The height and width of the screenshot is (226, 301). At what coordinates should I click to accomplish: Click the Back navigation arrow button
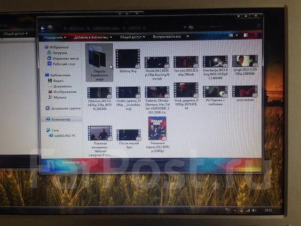[x=42, y=28]
